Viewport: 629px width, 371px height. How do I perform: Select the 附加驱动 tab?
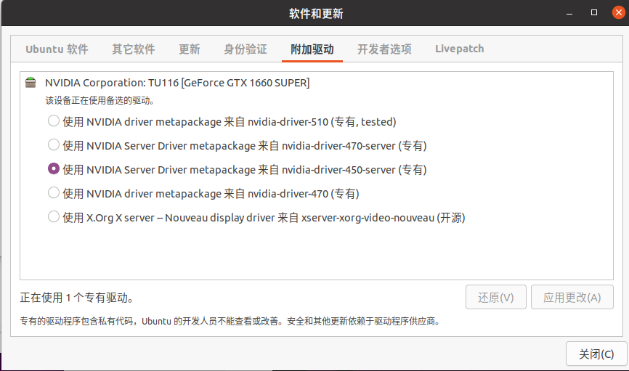click(x=312, y=49)
